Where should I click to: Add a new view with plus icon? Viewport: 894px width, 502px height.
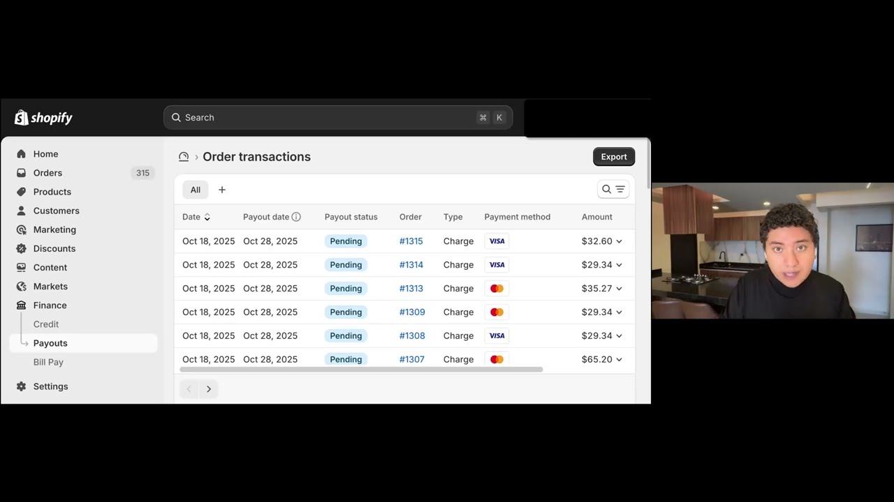pyautogui.click(x=222, y=190)
